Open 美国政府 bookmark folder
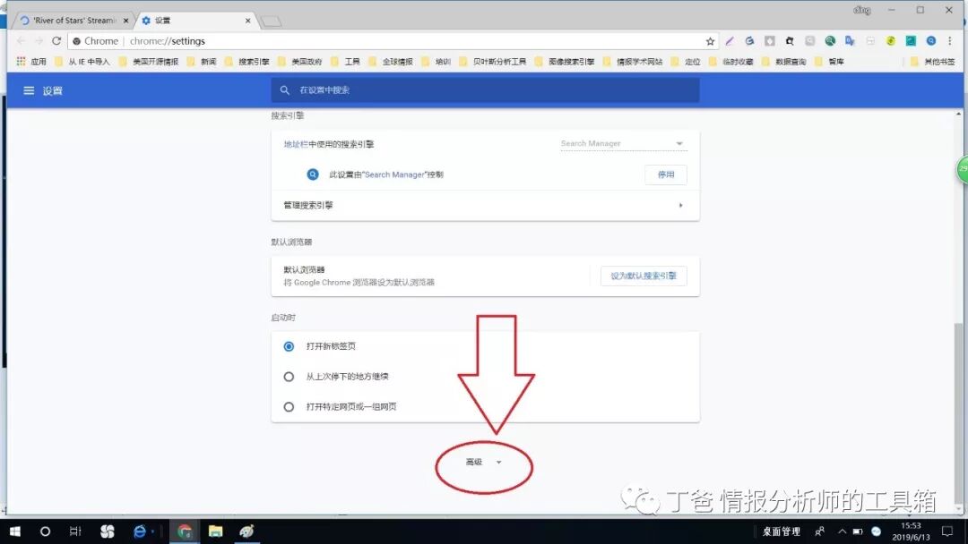The image size is (968, 544). point(300,62)
